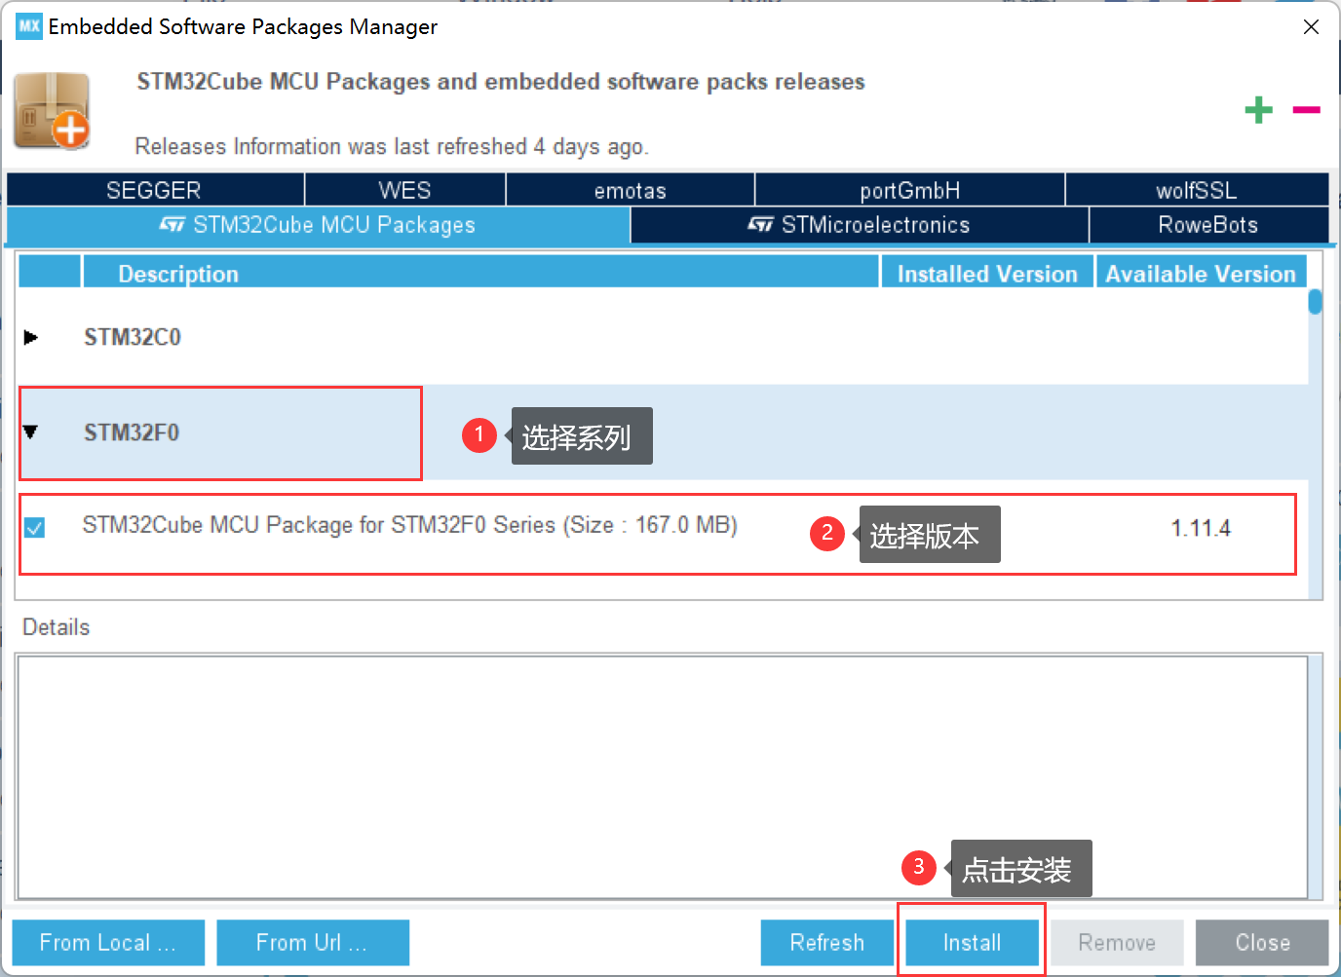
Task: Click the From Local button
Action: click(108, 942)
